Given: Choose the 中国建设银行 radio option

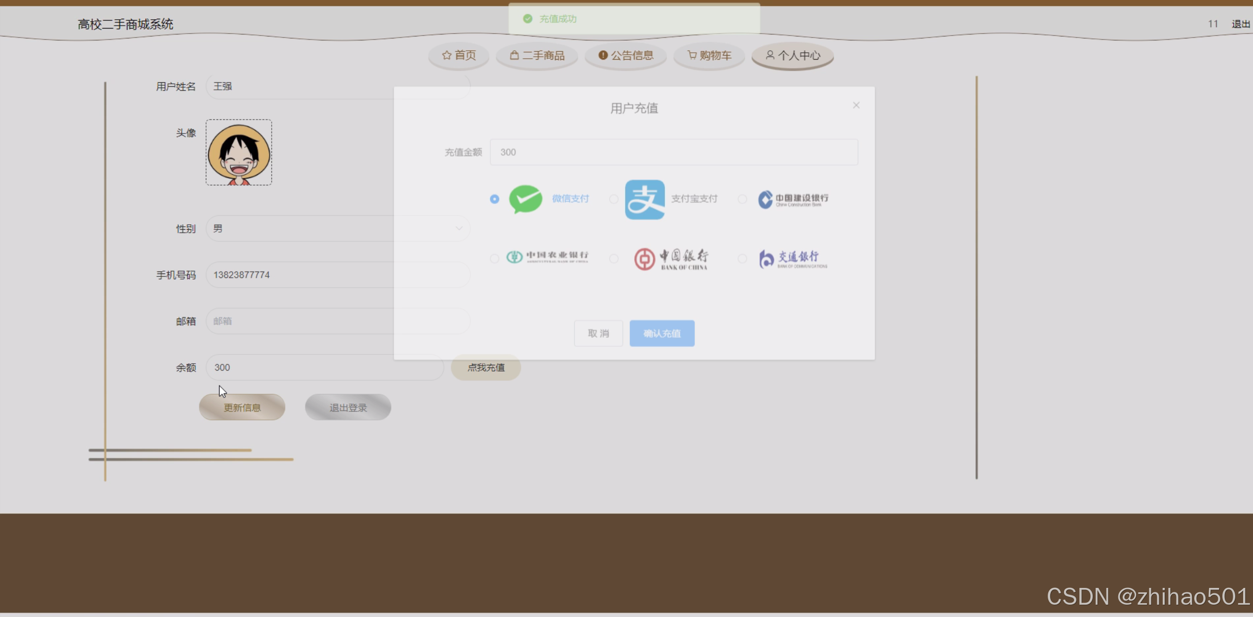Looking at the screenshot, I should point(742,199).
